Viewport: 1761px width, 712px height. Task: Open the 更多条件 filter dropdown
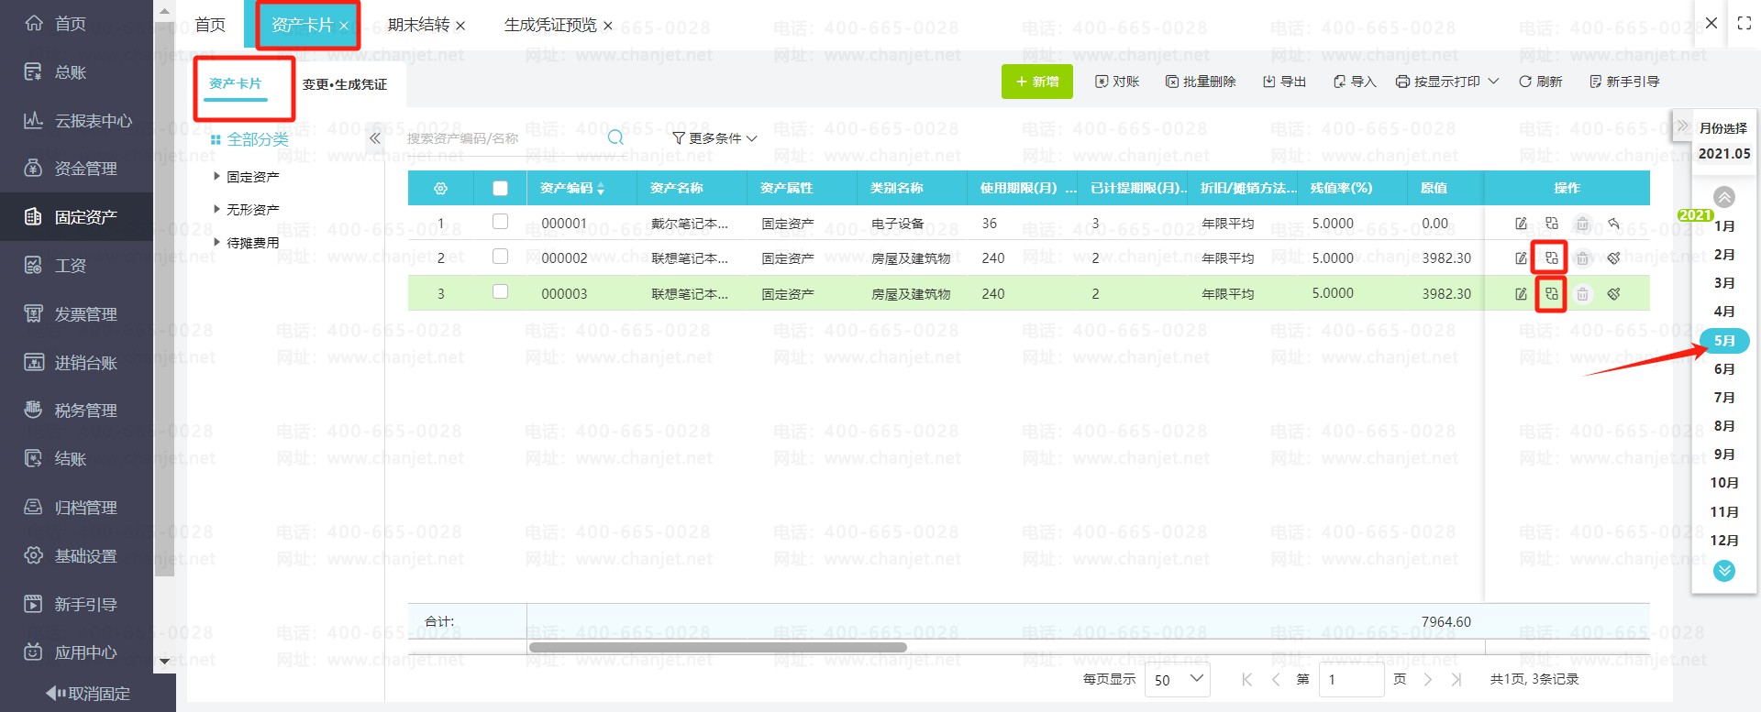tap(714, 138)
